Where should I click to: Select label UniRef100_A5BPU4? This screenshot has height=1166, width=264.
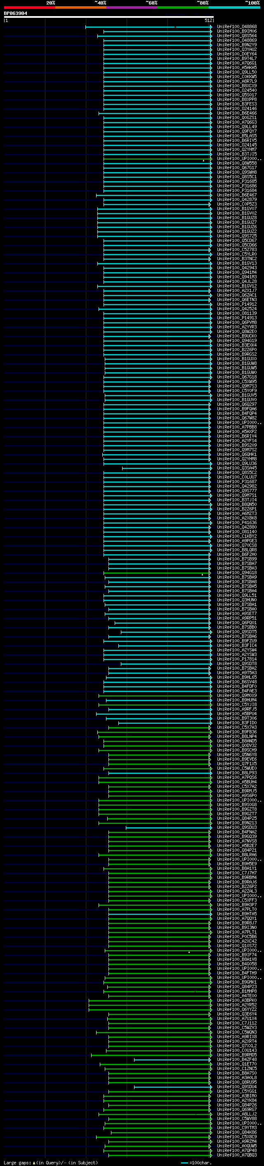click(236, 713)
